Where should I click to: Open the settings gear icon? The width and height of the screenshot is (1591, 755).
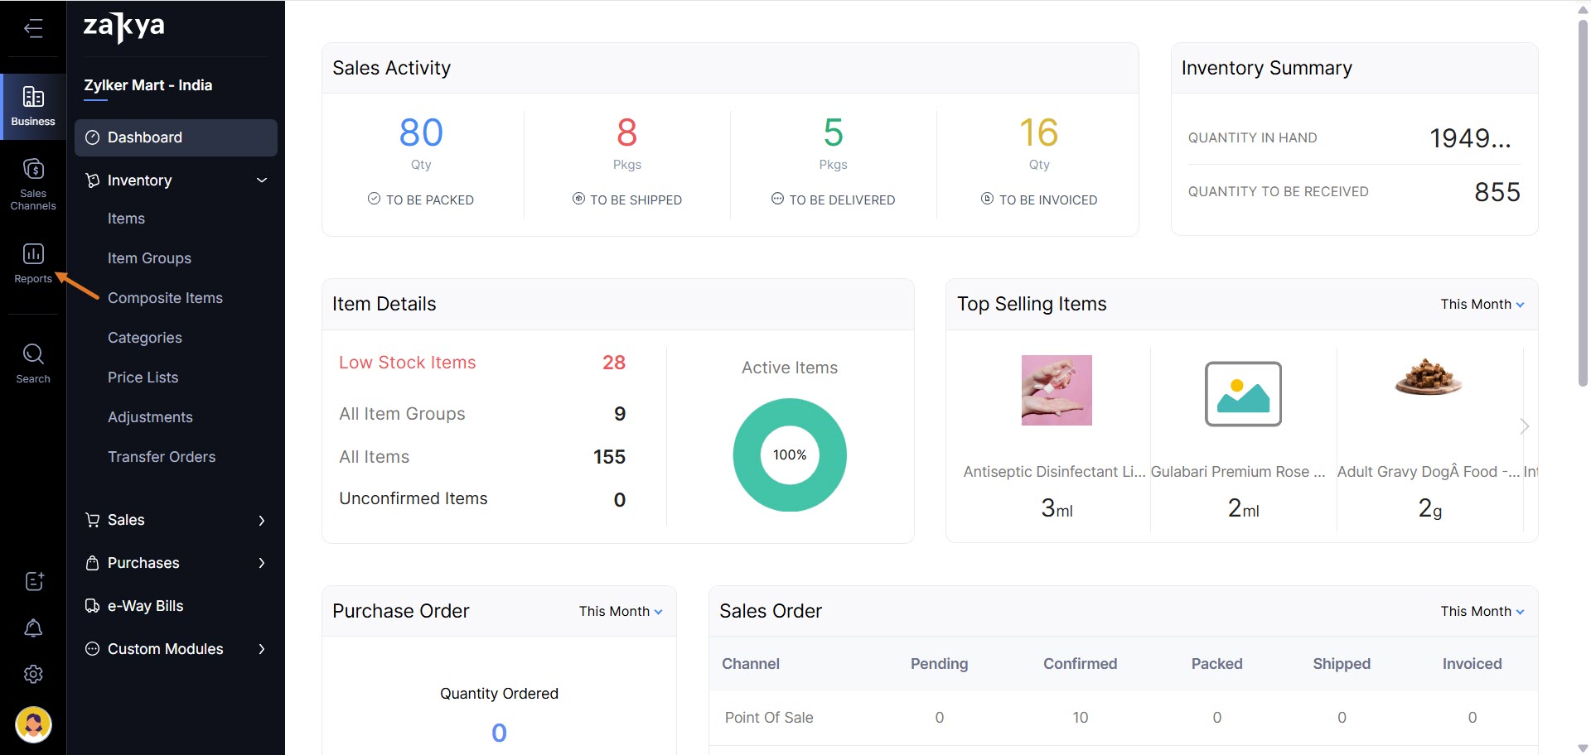point(33,675)
